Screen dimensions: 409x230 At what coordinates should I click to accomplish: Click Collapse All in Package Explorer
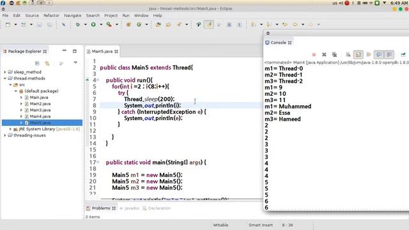tap(37, 63)
